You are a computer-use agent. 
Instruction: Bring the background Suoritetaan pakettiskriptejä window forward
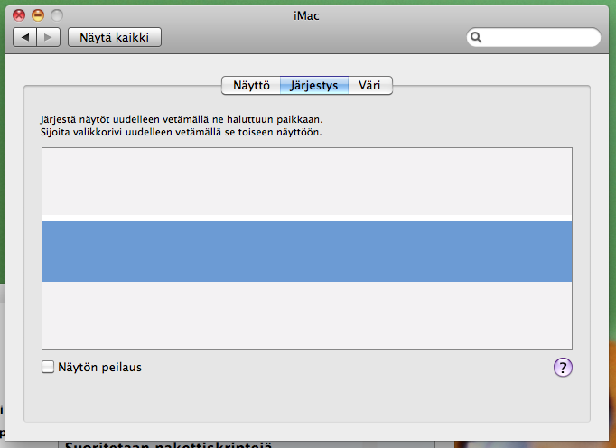point(244,444)
